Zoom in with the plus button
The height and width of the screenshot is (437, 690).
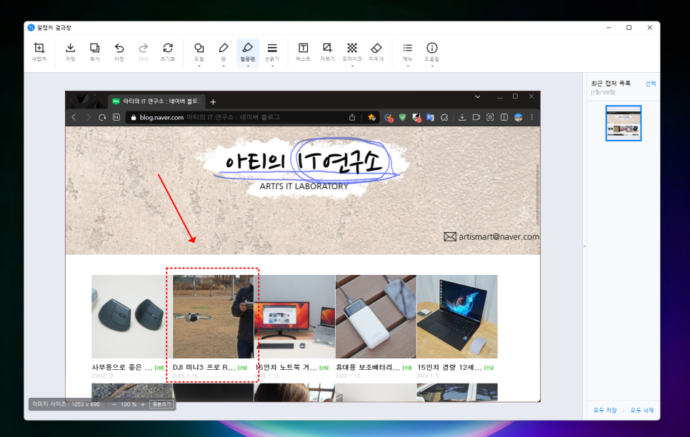pyautogui.click(x=143, y=404)
